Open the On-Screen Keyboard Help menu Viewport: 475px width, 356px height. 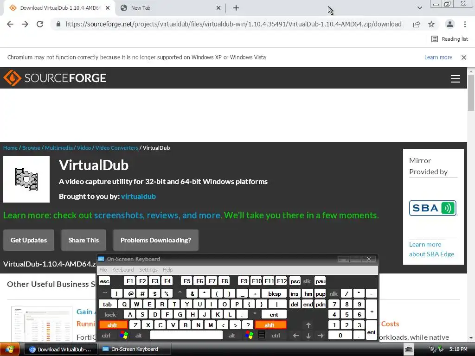(167, 269)
